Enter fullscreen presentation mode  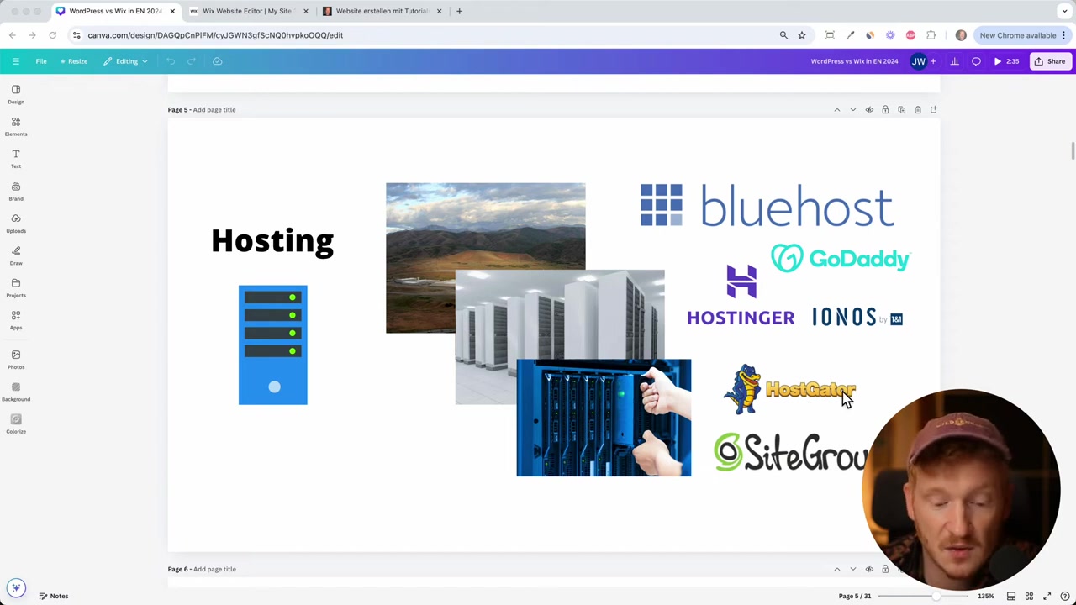click(1047, 597)
